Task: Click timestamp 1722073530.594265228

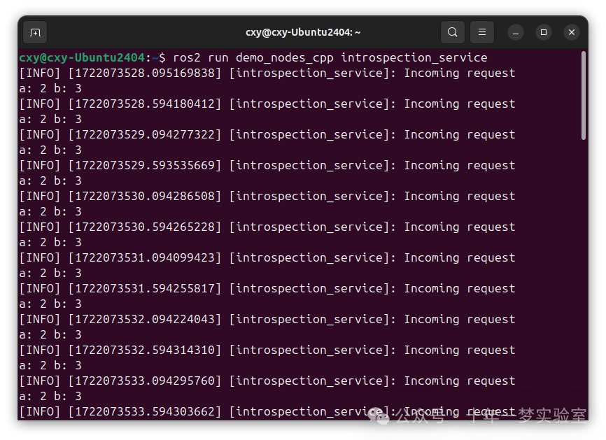Action: (145, 227)
